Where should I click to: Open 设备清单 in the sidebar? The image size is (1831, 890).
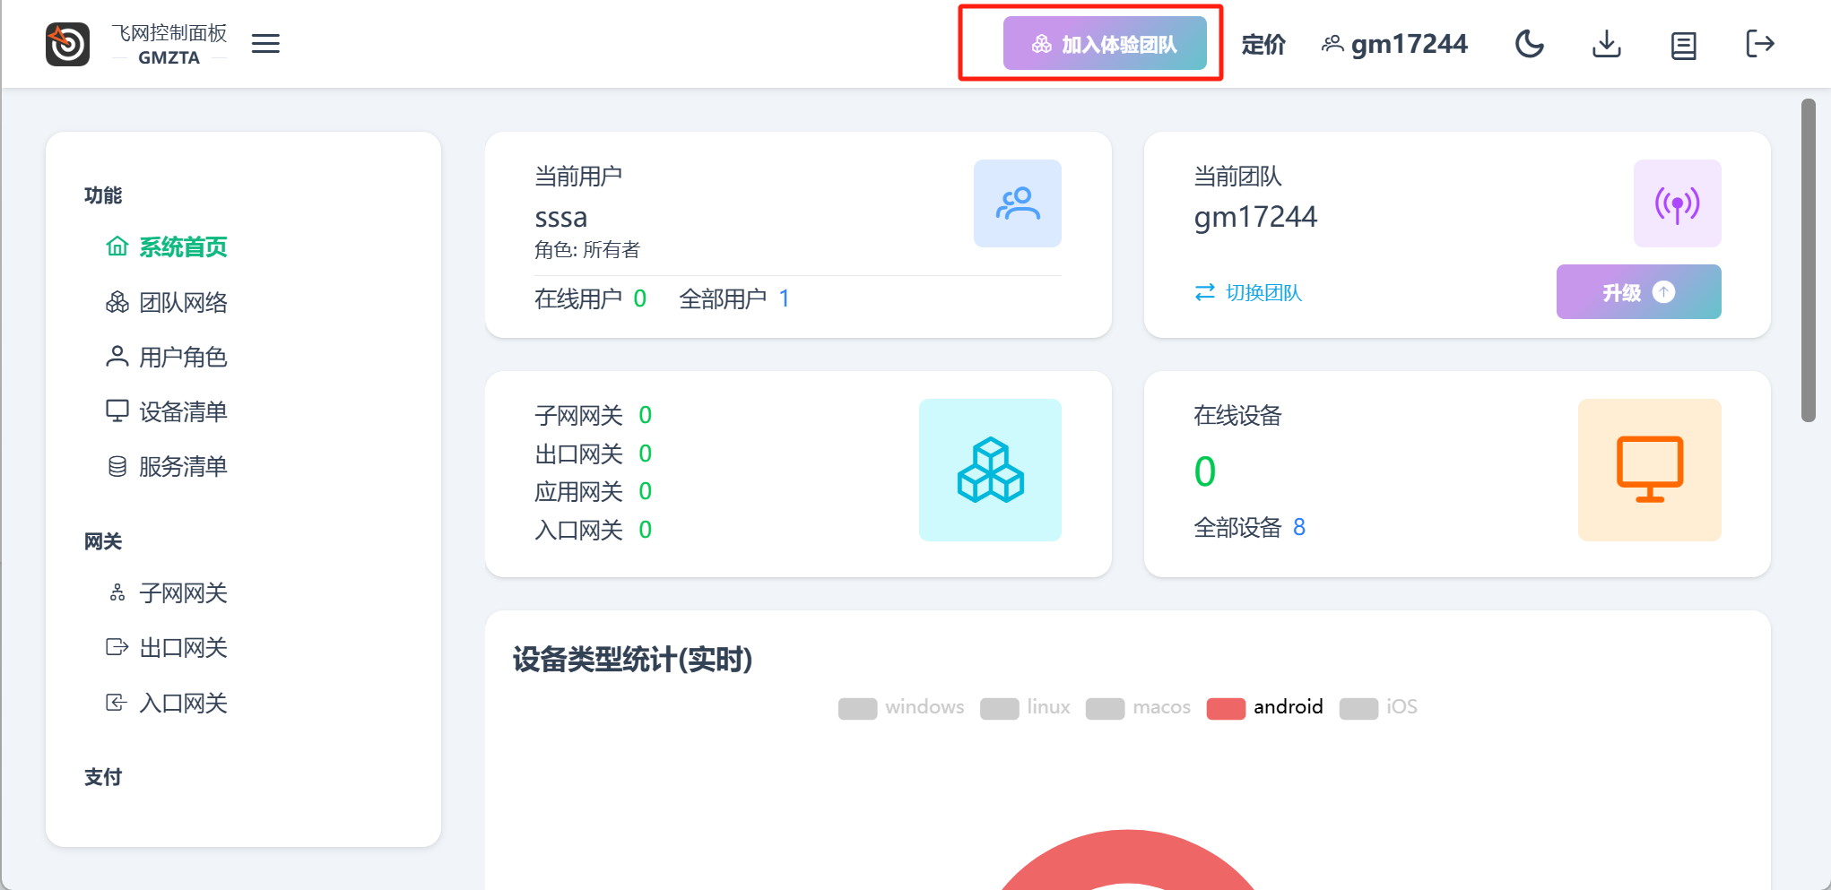[183, 412]
